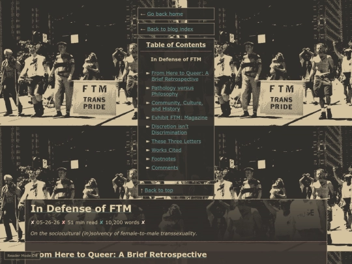The width and height of the screenshot is (352, 264).
Task: Open the 'Back to blog index' link
Action: (170, 29)
